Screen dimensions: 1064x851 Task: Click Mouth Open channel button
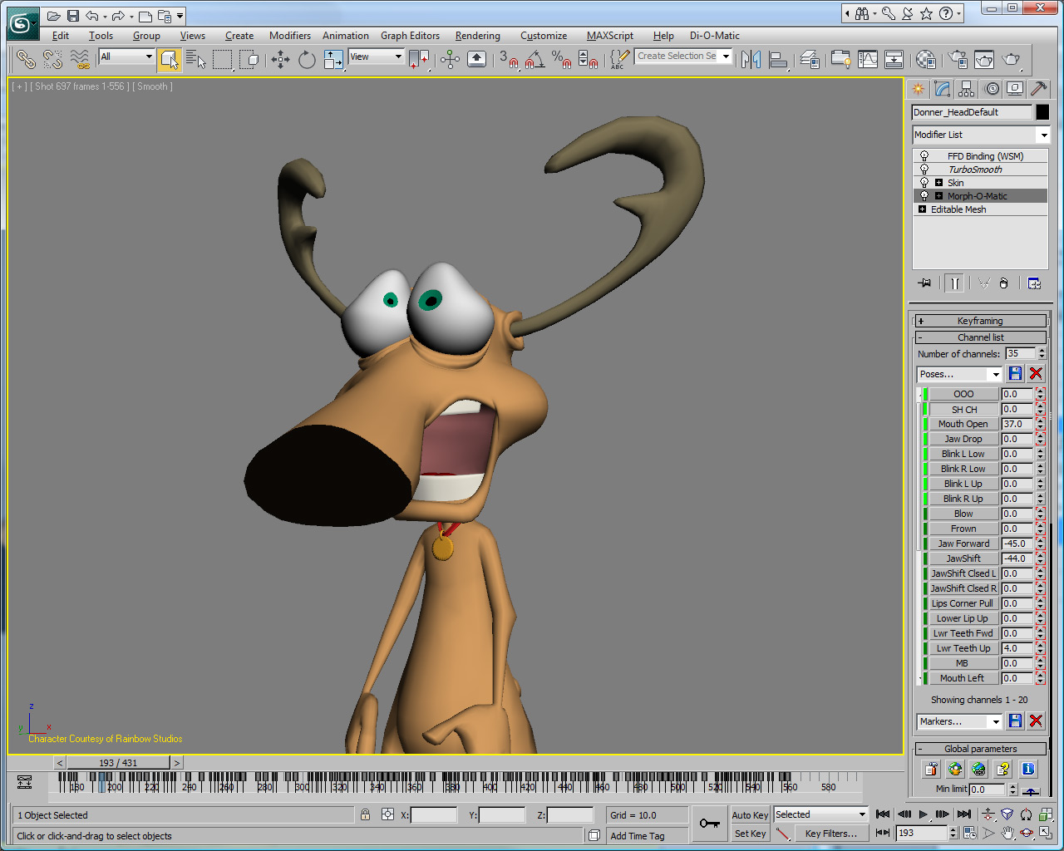(x=963, y=424)
